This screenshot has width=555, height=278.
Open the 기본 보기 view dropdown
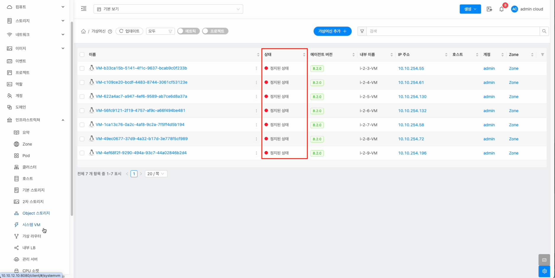168,9
